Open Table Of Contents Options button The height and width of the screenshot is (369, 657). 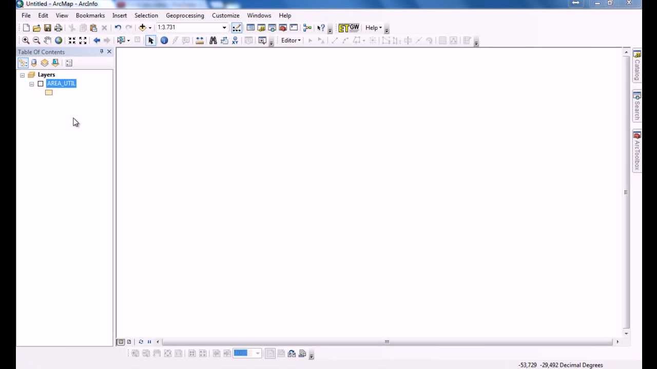pyautogui.click(x=69, y=63)
